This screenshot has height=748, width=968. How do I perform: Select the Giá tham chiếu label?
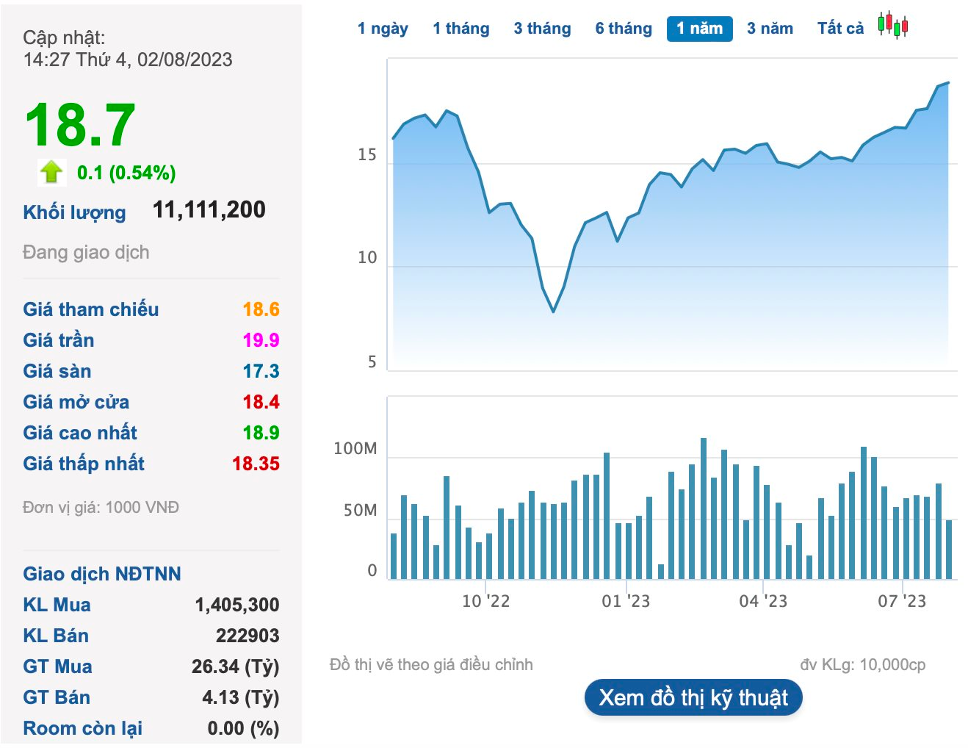click(x=90, y=309)
